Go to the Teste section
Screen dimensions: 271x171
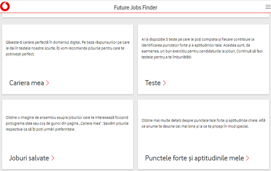coord(153,83)
